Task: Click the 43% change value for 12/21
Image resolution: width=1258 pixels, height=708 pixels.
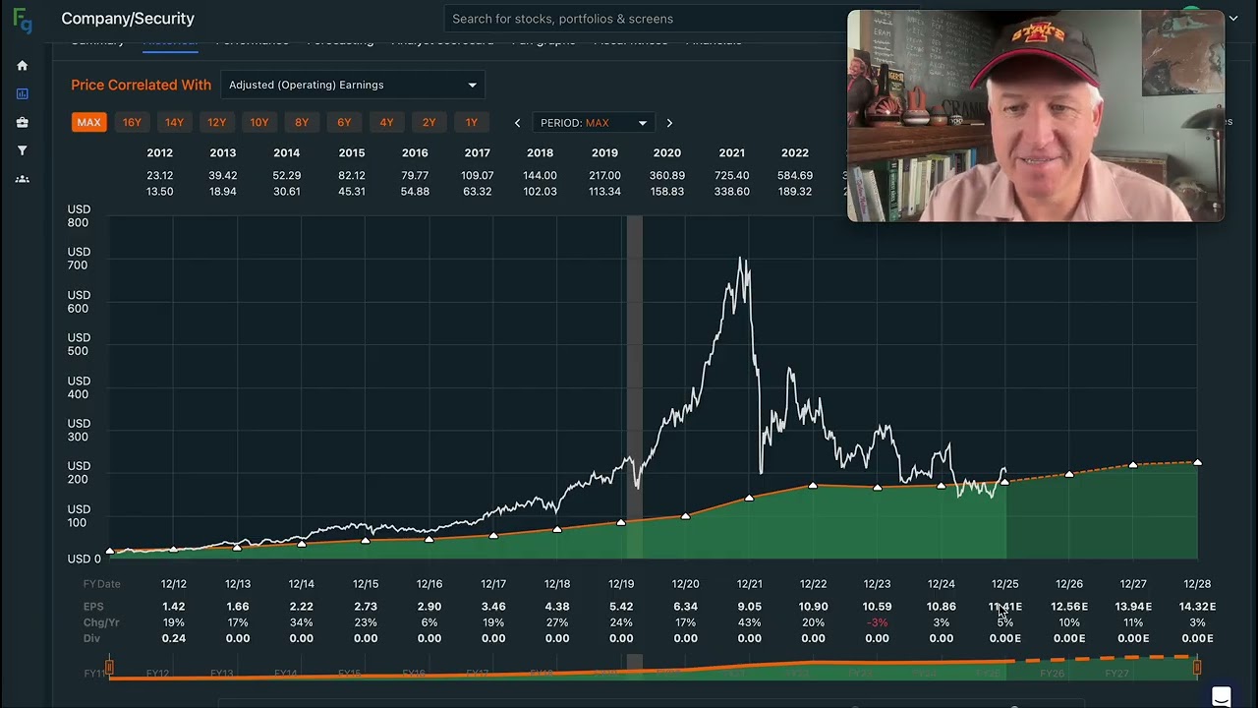Action: (x=749, y=622)
